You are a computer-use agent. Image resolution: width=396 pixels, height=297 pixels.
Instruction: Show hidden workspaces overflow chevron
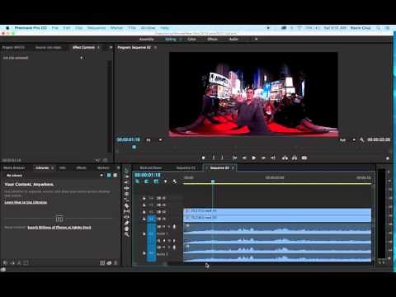[x=256, y=40]
